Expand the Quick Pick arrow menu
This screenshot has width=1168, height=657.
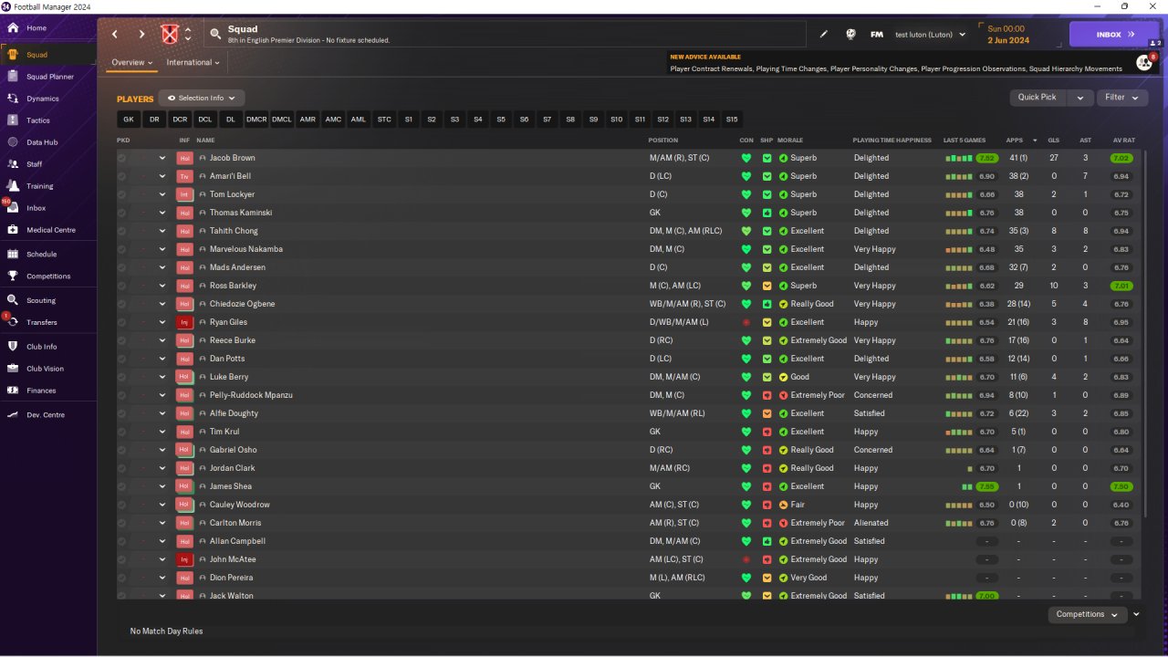(x=1080, y=98)
